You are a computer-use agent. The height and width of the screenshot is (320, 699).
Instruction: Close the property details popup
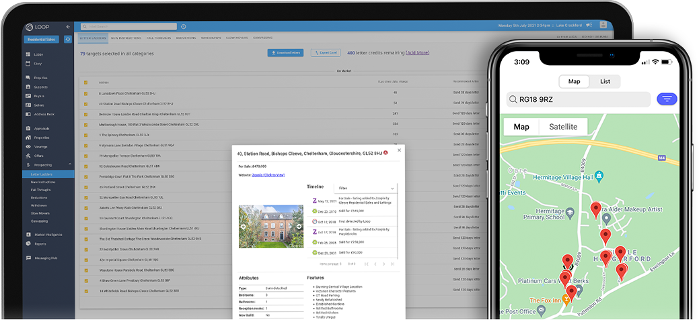(x=399, y=150)
